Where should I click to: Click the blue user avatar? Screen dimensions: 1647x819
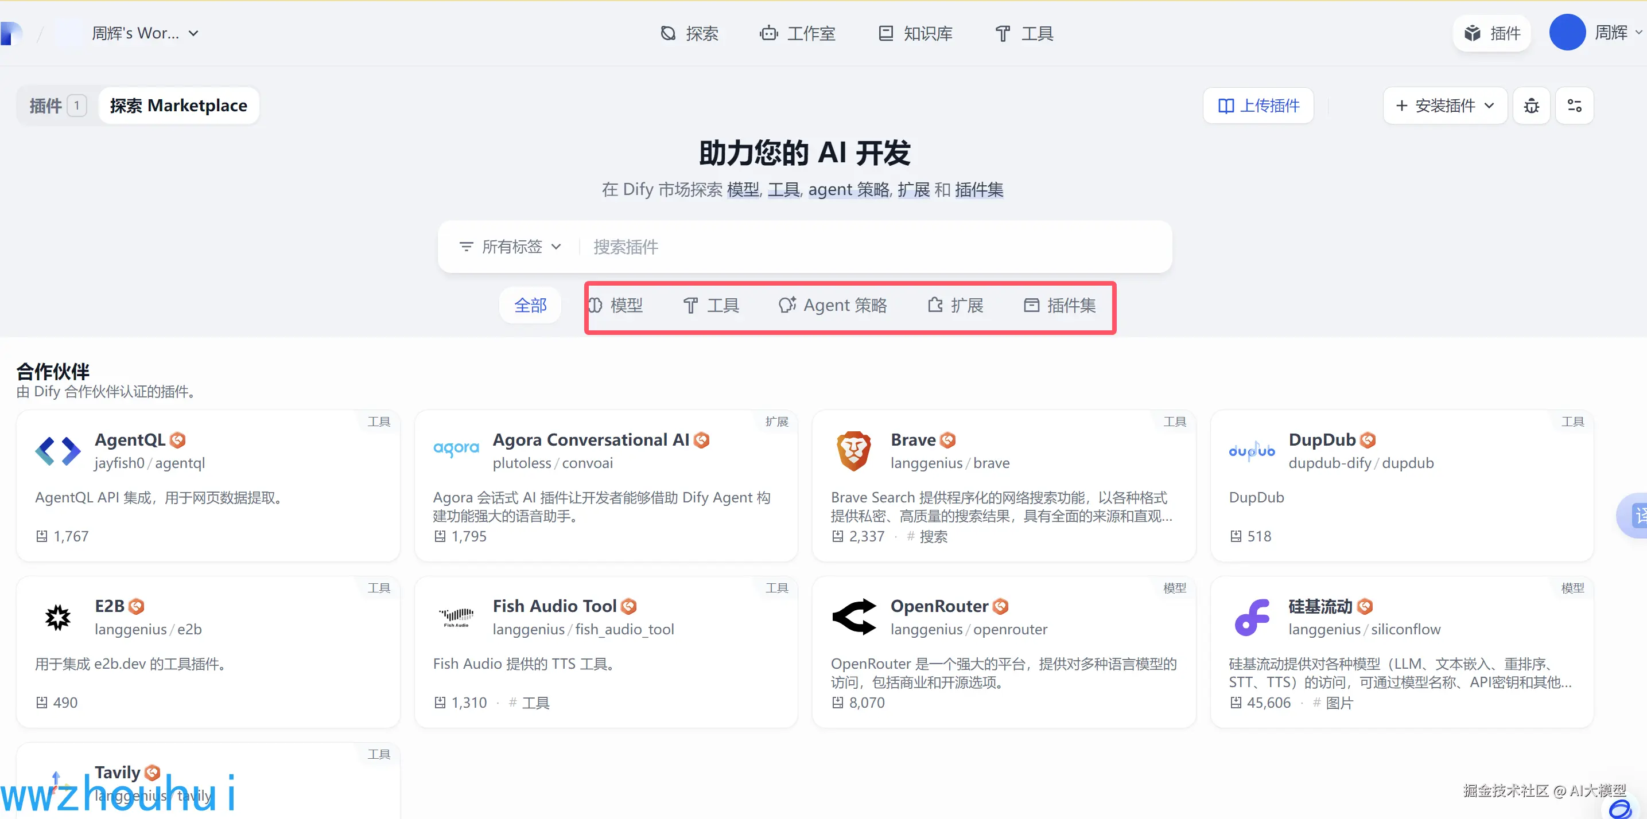pyautogui.click(x=1567, y=33)
